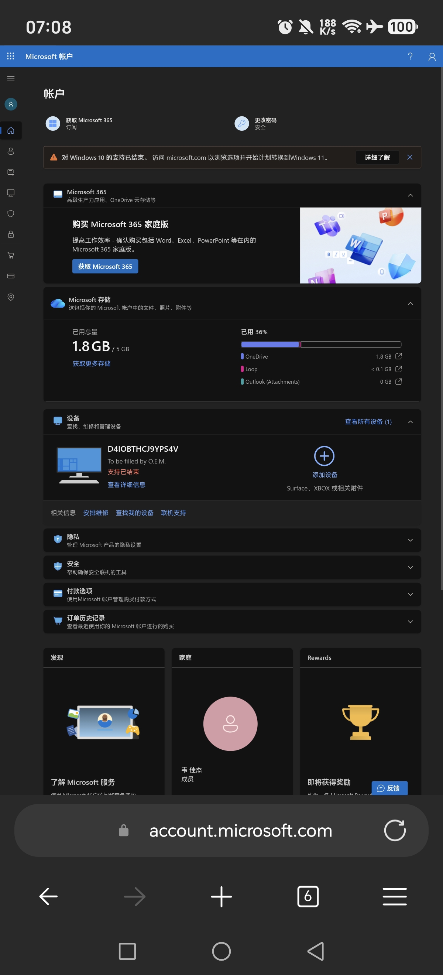
Task: Tap the Android back triangle button
Action: pyautogui.click(x=316, y=951)
